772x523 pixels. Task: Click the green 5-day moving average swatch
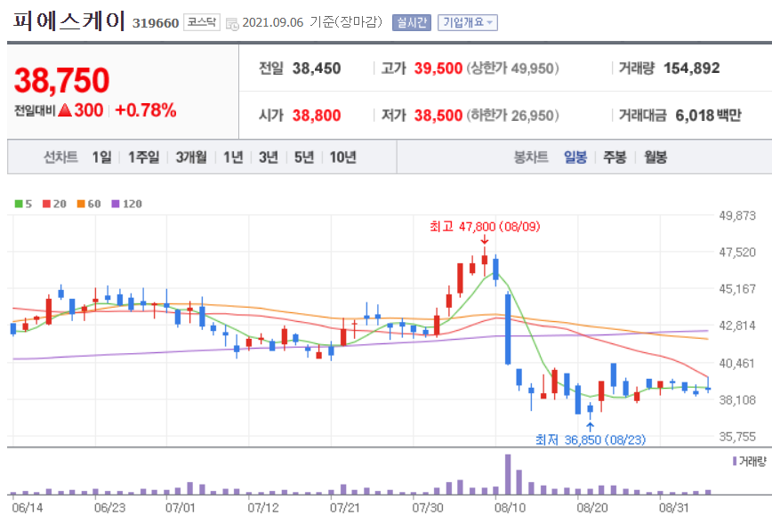pos(19,204)
